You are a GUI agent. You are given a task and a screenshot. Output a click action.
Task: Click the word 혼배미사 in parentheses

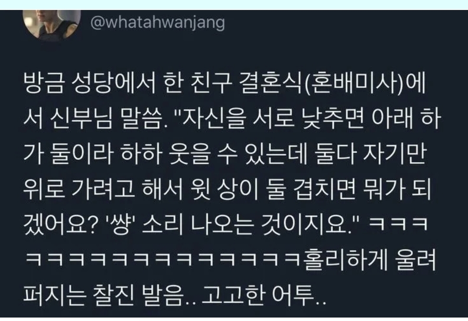tap(357, 83)
